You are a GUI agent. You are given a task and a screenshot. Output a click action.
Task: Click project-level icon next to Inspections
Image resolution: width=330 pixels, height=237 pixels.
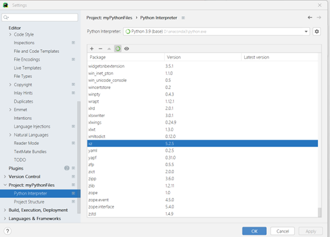coord(73,42)
